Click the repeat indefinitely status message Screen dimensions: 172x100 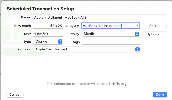[87, 84]
